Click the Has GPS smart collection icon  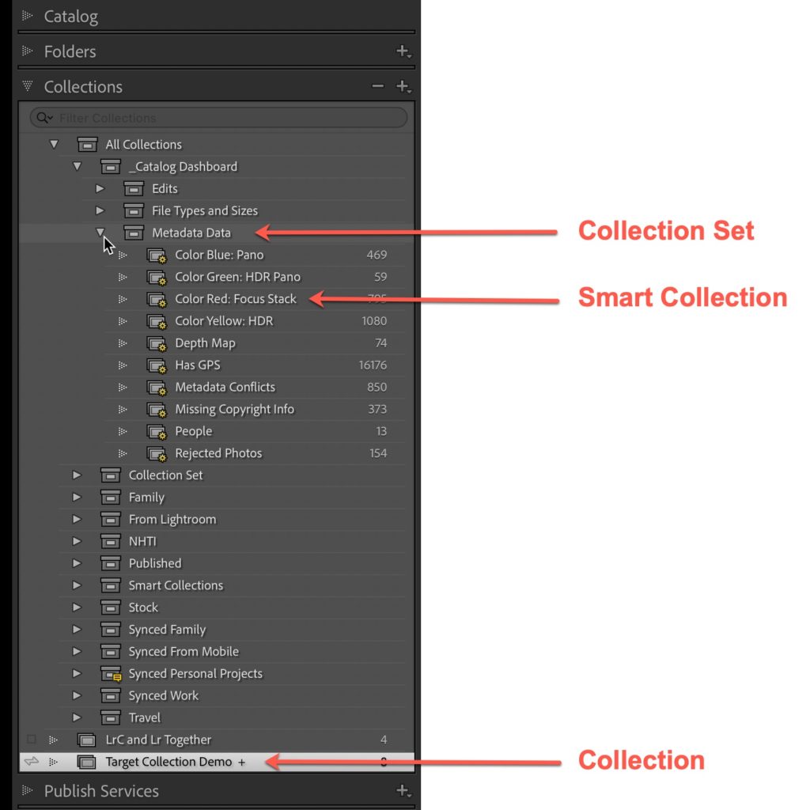click(157, 365)
